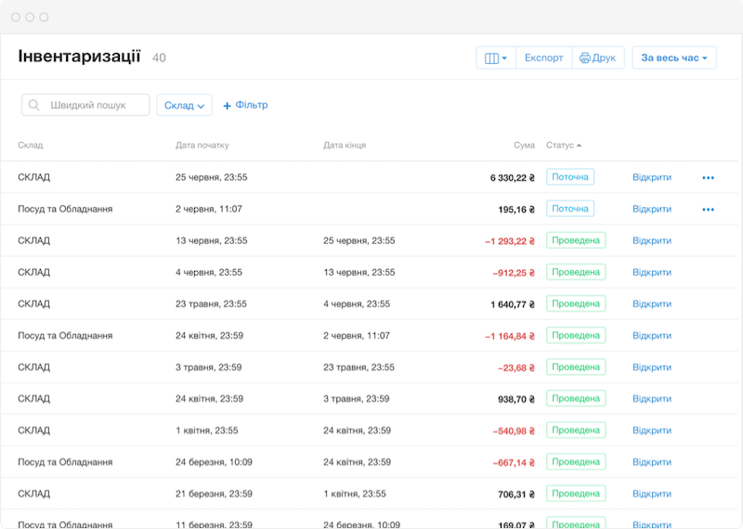Select the −1 293,22 ₴ amount cell
This screenshot has height=529, width=743.
pos(509,241)
